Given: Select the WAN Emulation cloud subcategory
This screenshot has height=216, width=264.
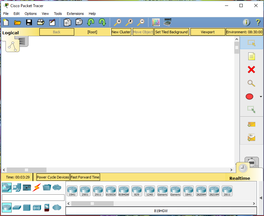Looking at the screenshot, I should click(x=57, y=208).
